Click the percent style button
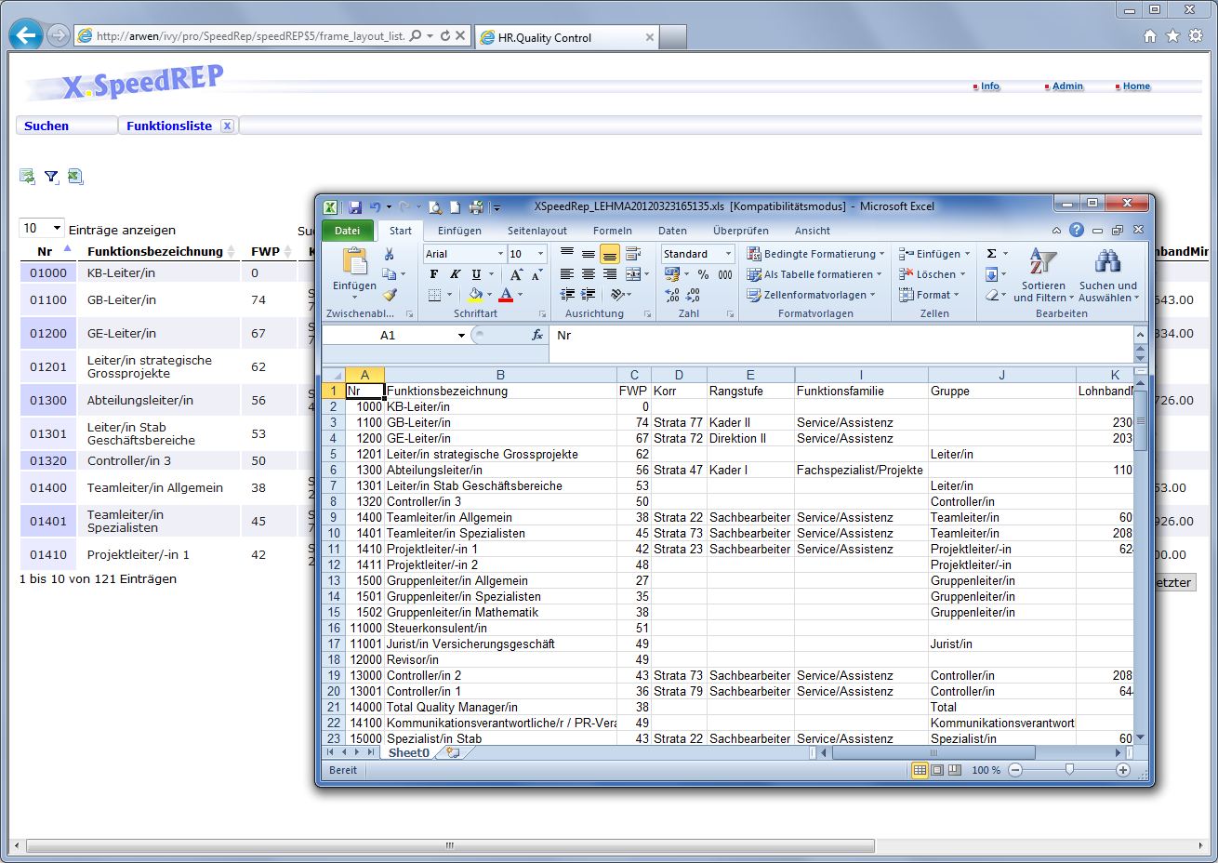Image resolution: width=1218 pixels, height=863 pixels. [x=703, y=274]
